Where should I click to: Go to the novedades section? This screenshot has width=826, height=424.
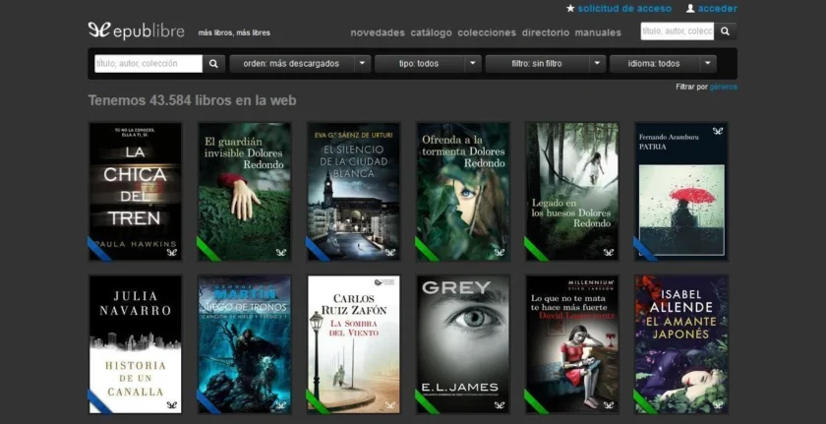378,32
